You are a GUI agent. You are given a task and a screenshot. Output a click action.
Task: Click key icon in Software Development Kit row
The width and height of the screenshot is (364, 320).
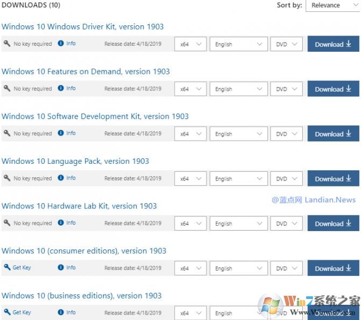tap(7, 133)
